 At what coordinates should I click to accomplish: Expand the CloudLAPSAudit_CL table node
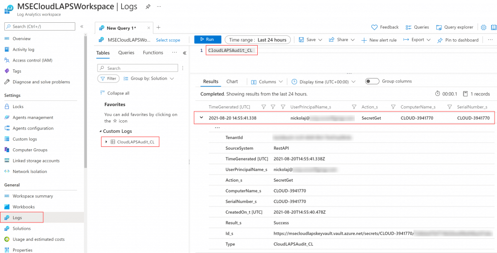coord(106,142)
